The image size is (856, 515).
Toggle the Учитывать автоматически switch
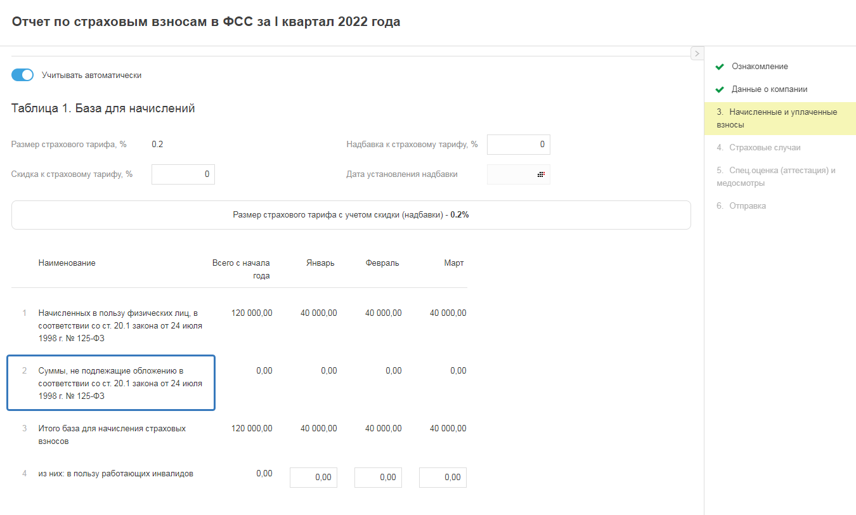[22, 75]
